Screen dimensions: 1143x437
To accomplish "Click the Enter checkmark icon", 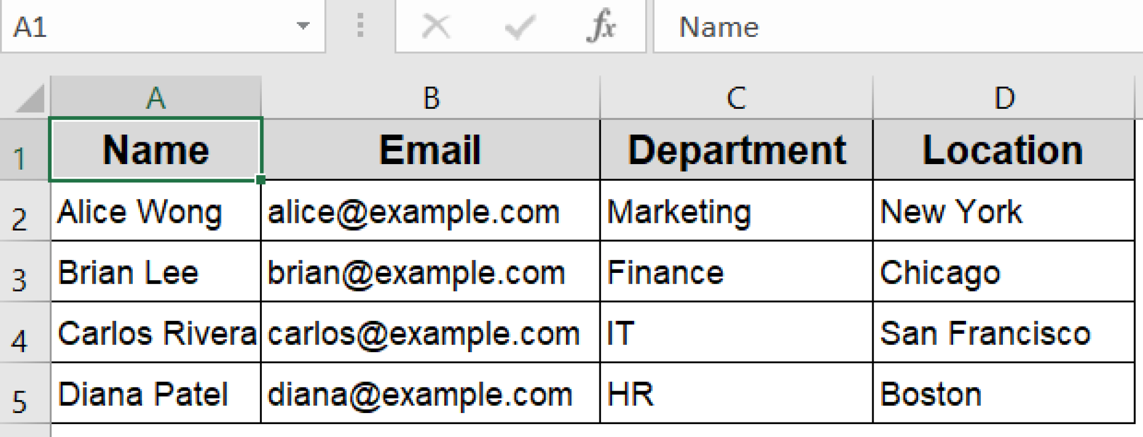I will pos(519,25).
